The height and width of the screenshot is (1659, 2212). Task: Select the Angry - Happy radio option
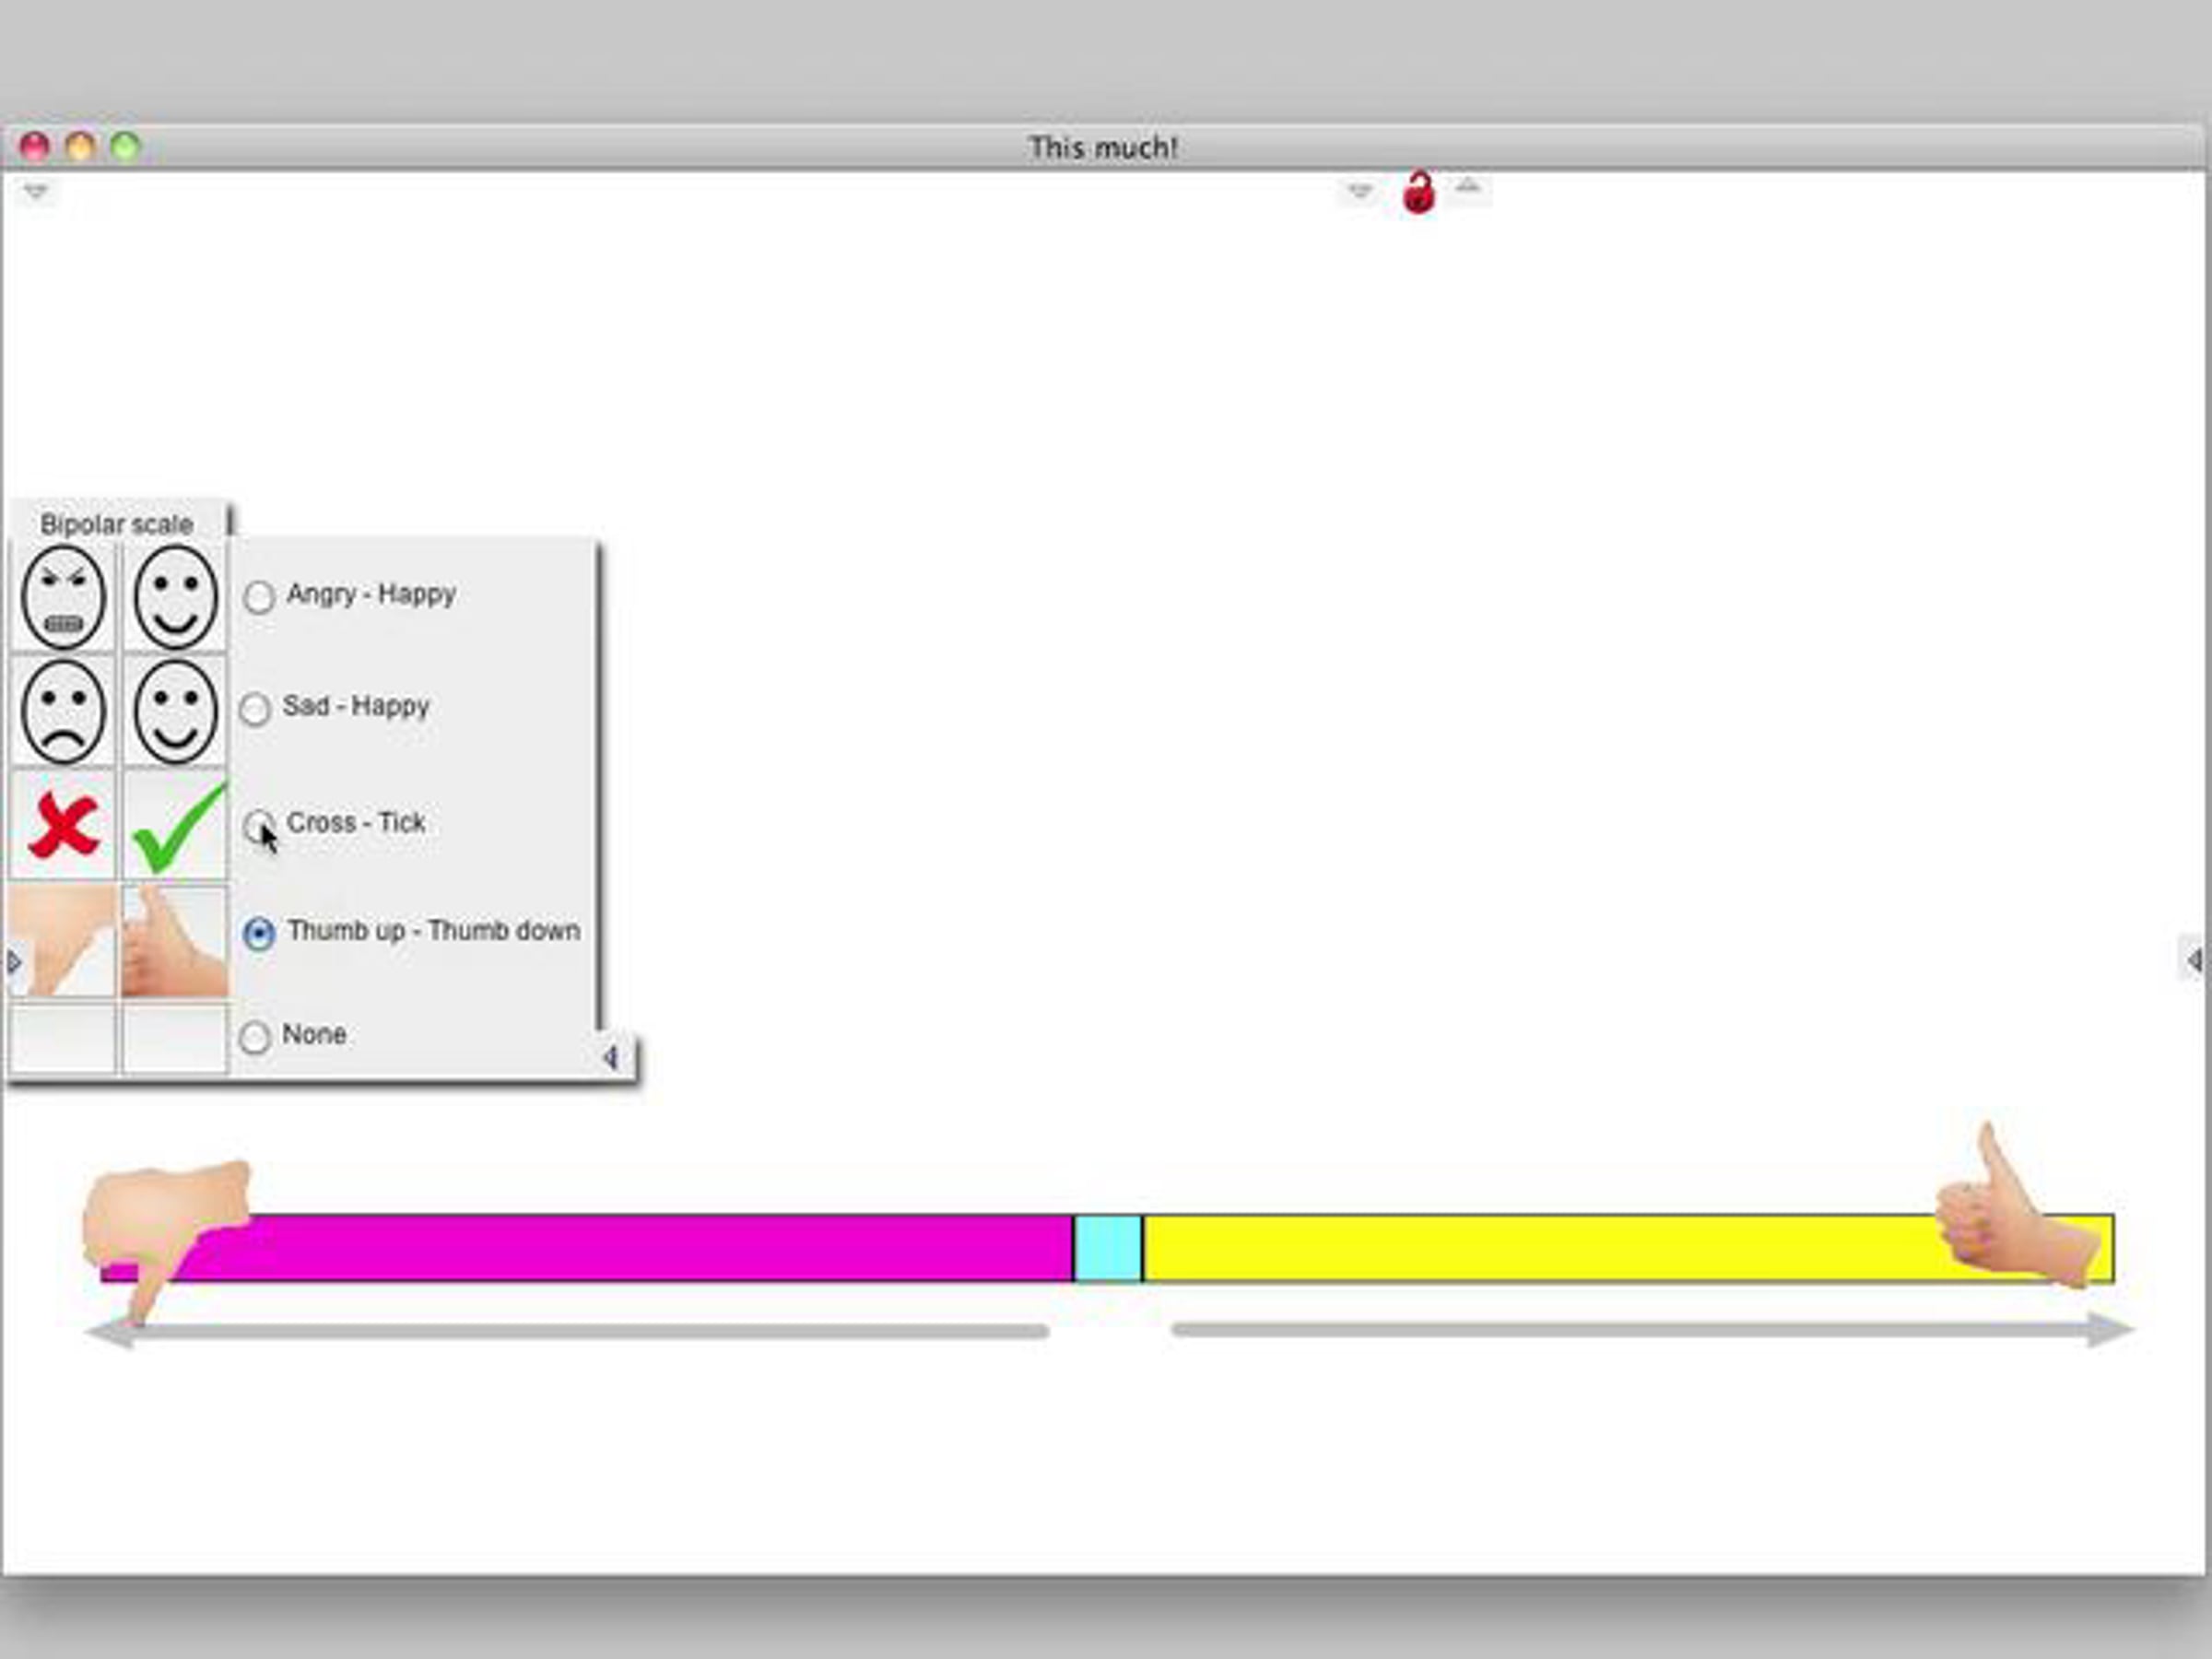259,597
